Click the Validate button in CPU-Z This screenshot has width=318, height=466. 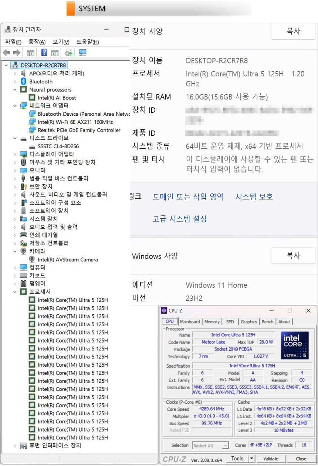pyautogui.click(x=271, y=459)
